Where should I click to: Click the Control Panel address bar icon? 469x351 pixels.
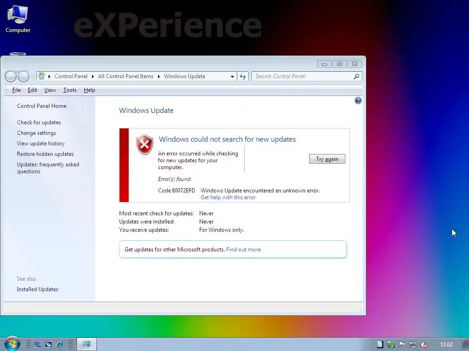(x=41, y=76)
